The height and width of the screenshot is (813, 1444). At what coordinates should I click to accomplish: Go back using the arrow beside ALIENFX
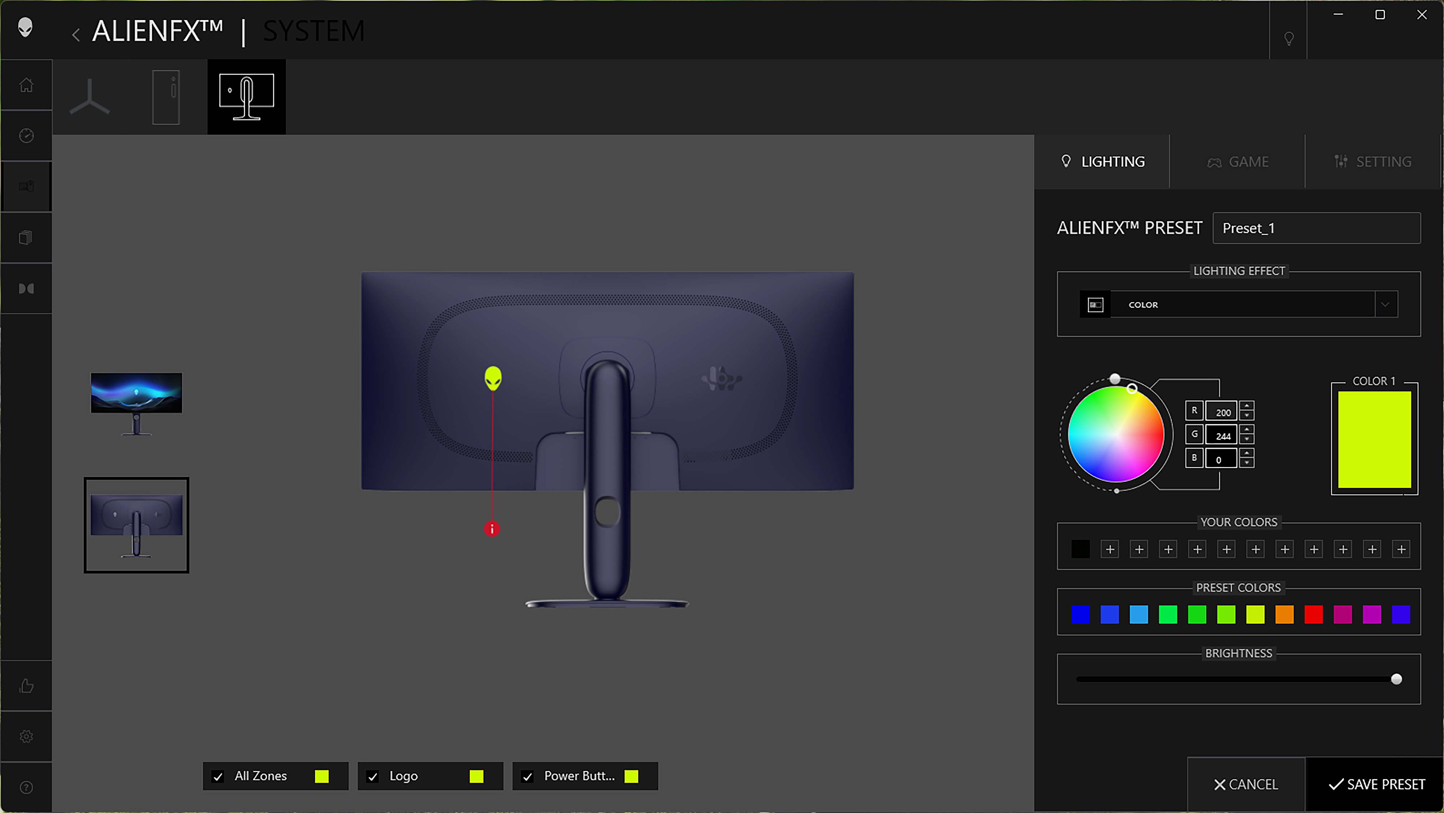tap(76, 35)
